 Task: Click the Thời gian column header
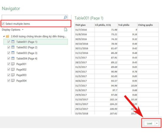click(85, 25)
